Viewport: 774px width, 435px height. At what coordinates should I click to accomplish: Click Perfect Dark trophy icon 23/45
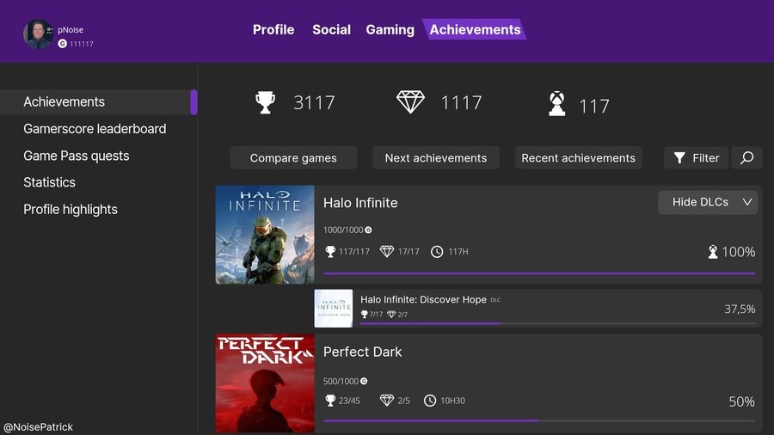point(330,401)
